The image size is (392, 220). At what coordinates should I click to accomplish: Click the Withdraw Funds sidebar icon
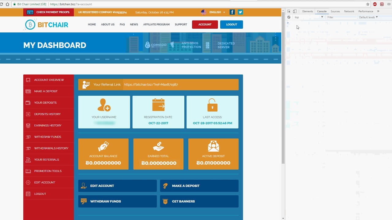(28, 137)
